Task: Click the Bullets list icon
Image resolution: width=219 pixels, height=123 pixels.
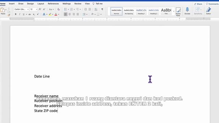Action: point(65,9)
